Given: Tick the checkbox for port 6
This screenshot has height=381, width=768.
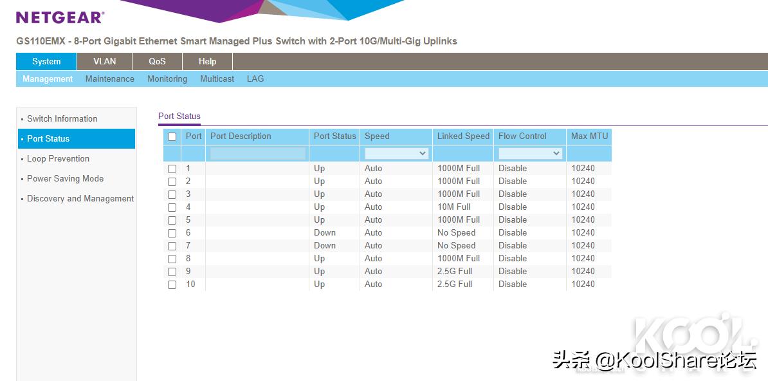Looking at the screenshot, I should pyautogui.click(x=172, y=233).
